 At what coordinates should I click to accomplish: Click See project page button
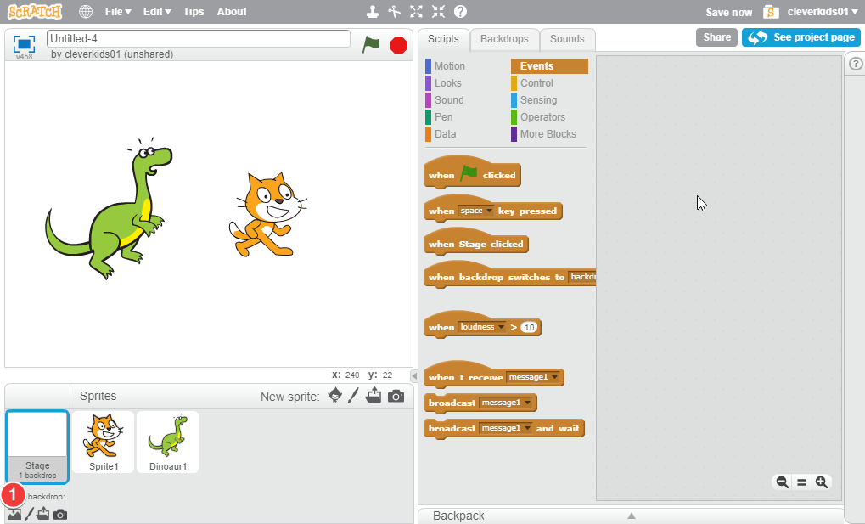[801, 37]
